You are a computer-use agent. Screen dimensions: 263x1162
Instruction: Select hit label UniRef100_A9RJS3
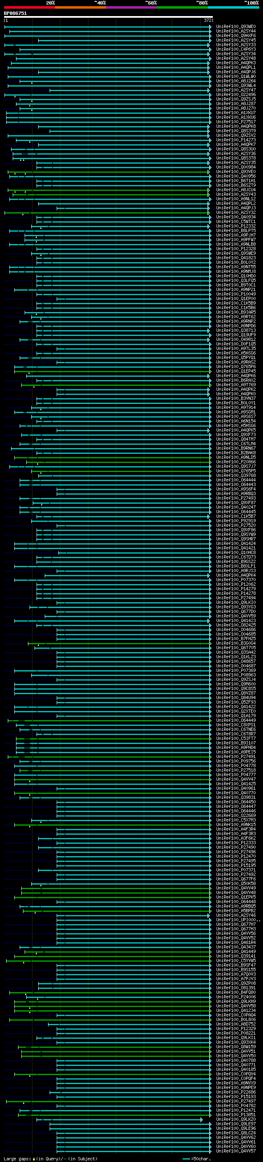tap(235, 570)
